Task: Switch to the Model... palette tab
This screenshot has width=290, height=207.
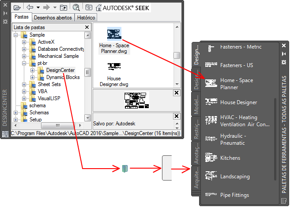Action: tap(196, 104)
